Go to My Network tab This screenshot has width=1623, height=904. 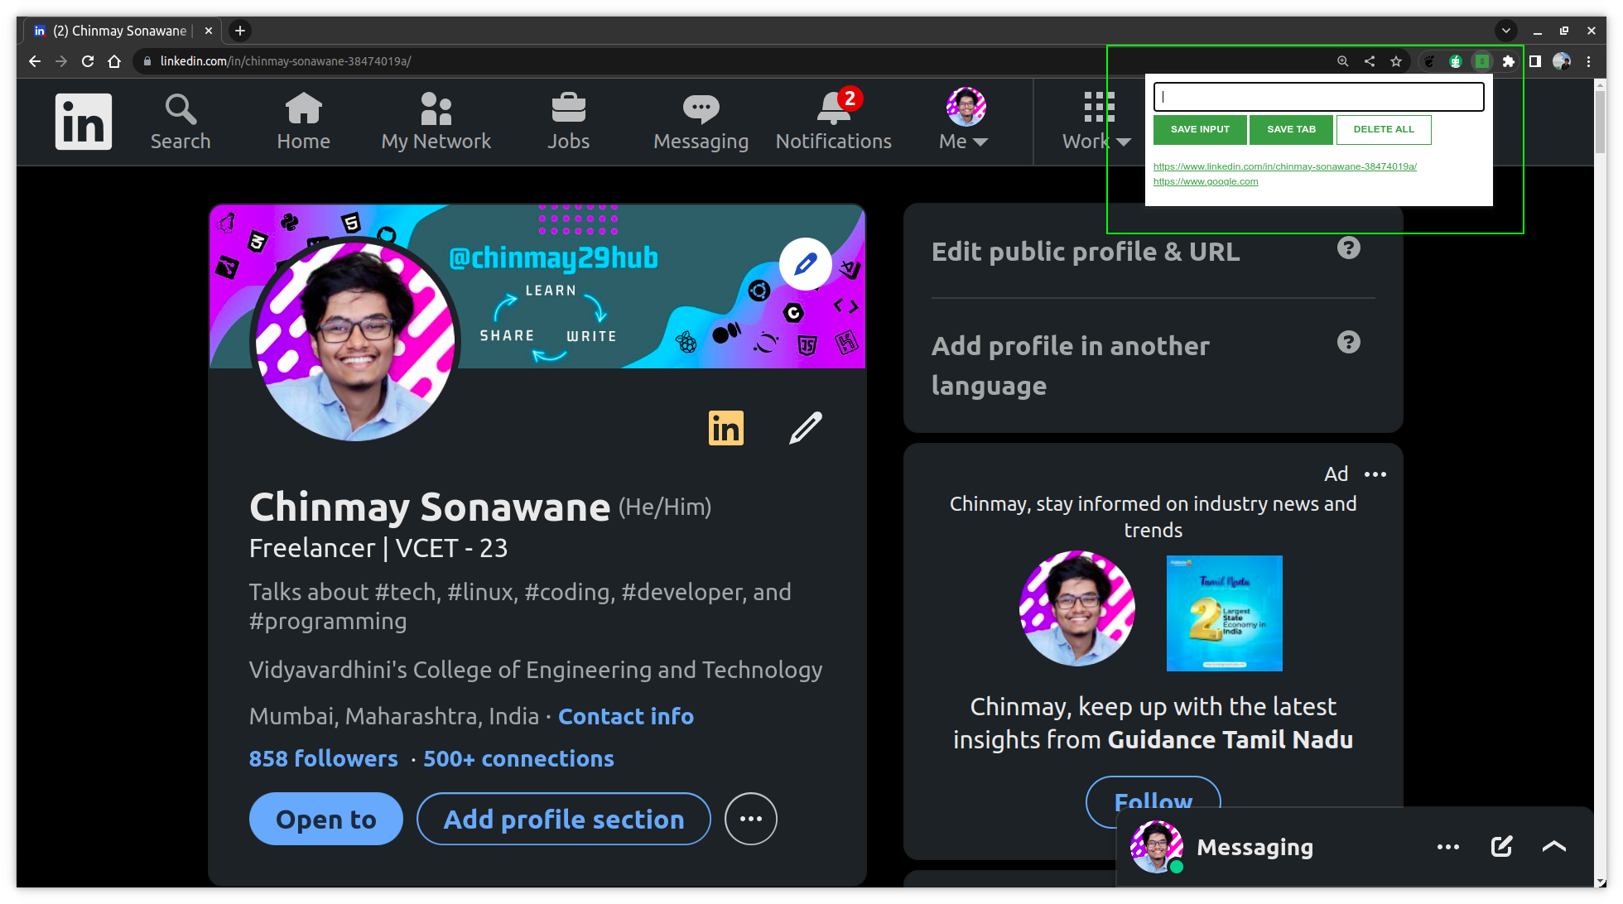click(x=436, y=122)
